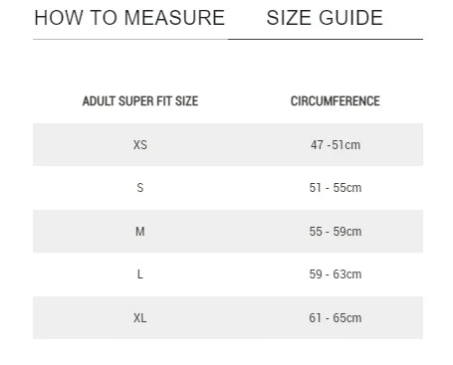Switch to the How To Measure tab
The height and width of the screenshot is (365, 453).
(x=129, y=18)
